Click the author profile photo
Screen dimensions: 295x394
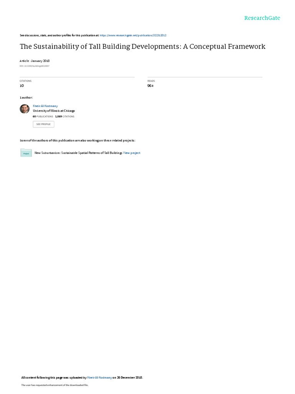(x=25, y=109)
